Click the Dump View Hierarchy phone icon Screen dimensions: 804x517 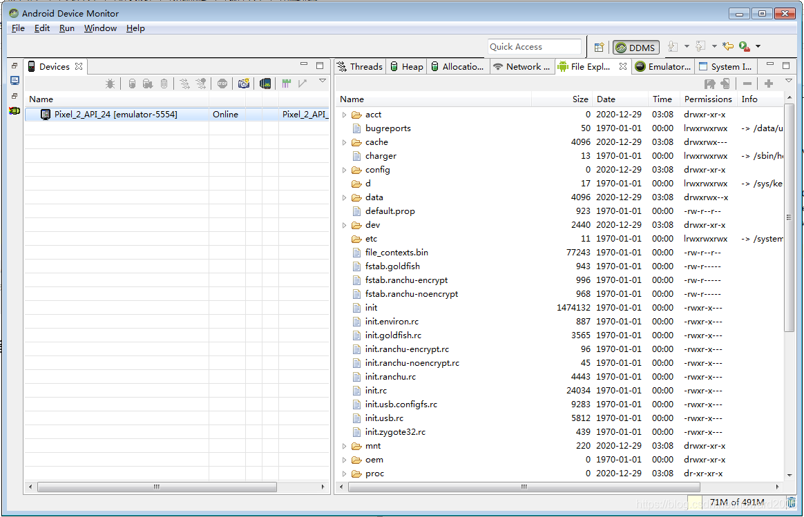pos(265,84)
